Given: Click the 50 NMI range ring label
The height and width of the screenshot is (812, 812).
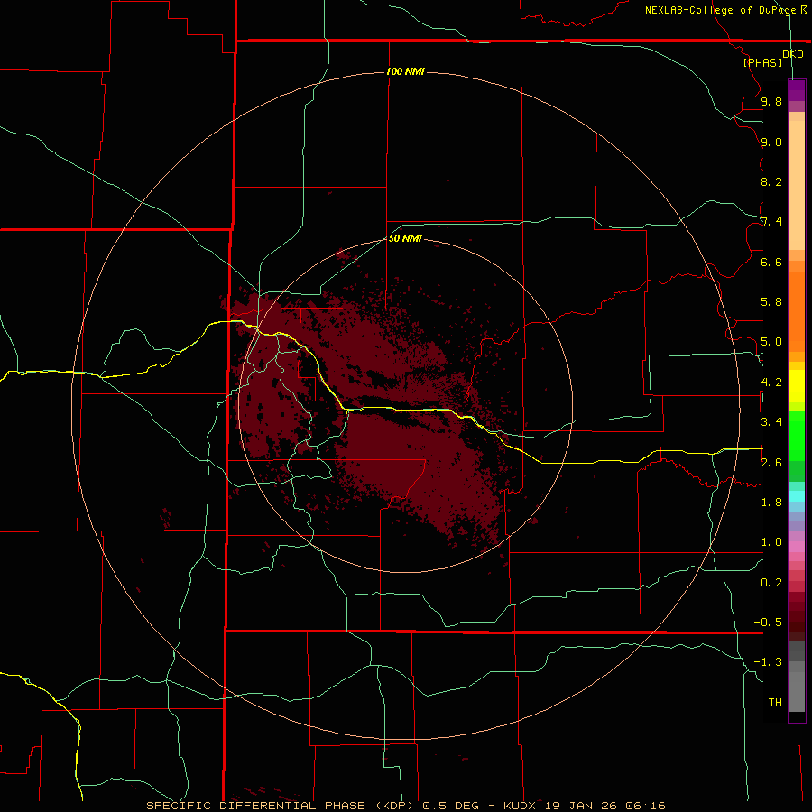Looking at the screenshot, I should click(405, 238).
